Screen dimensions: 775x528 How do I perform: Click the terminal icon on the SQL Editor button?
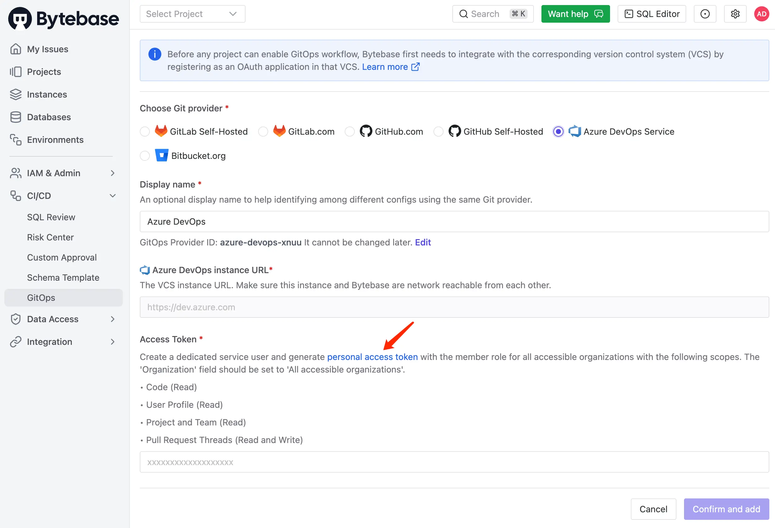[x=629, y=14]
